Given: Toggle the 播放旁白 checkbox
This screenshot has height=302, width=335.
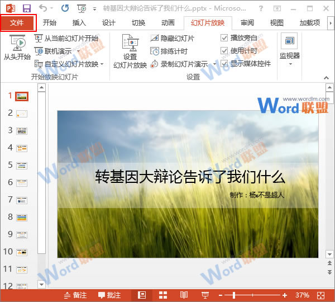Looking at the screenshot, I should [x=224, y=38].
